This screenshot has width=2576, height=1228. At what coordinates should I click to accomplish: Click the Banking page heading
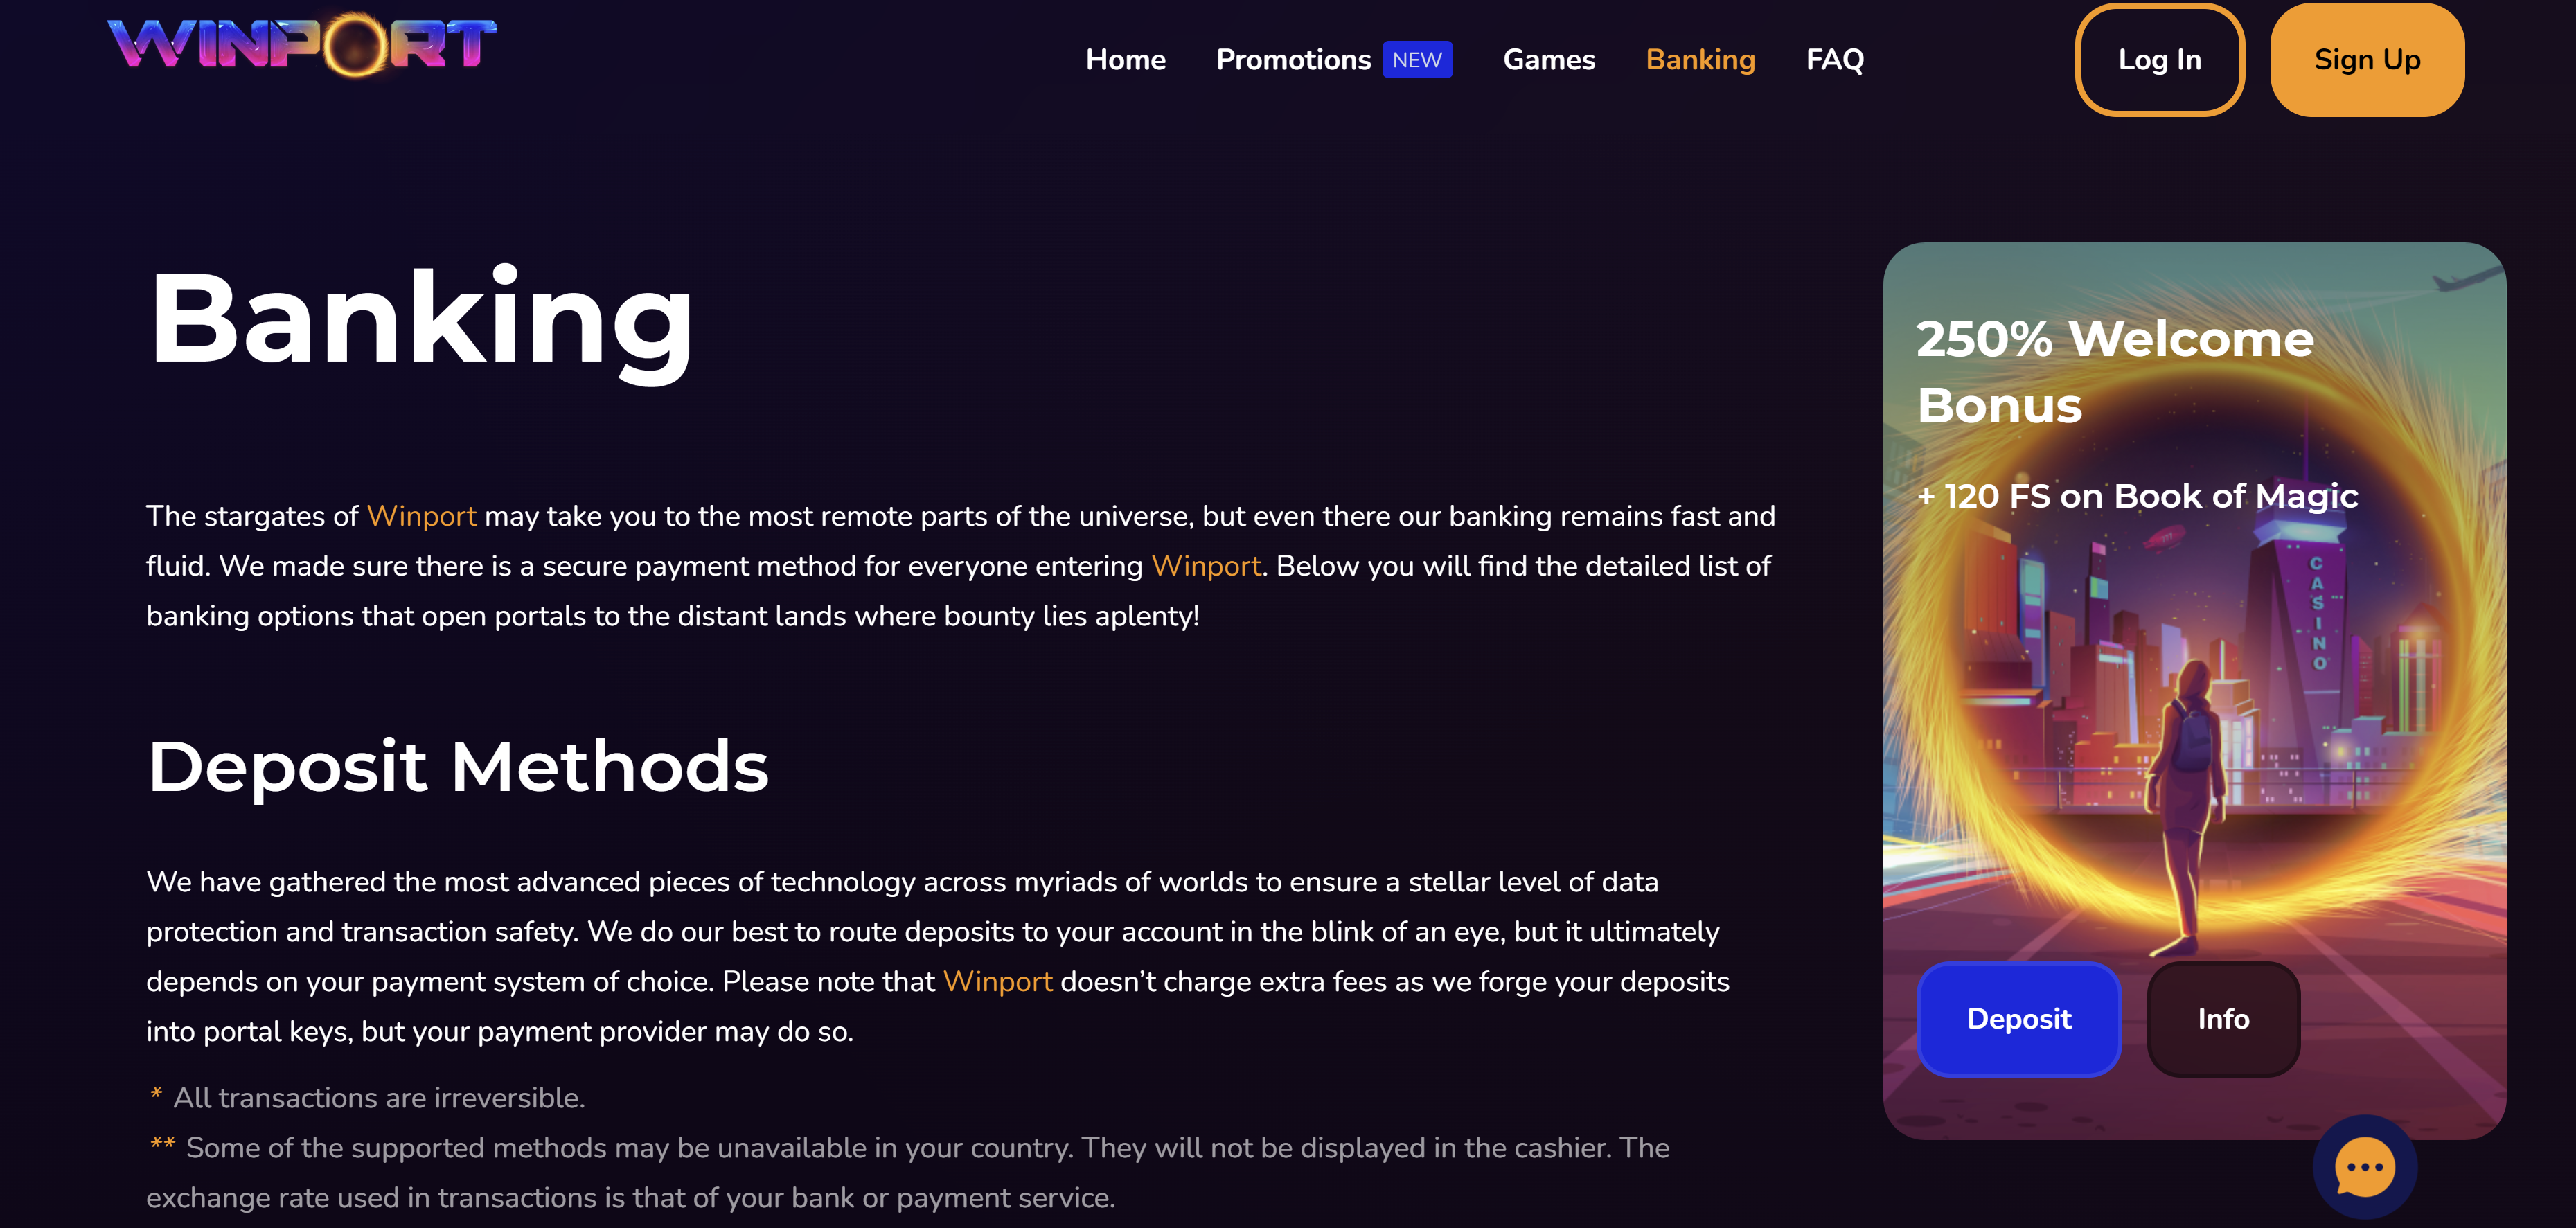point(420,318)
